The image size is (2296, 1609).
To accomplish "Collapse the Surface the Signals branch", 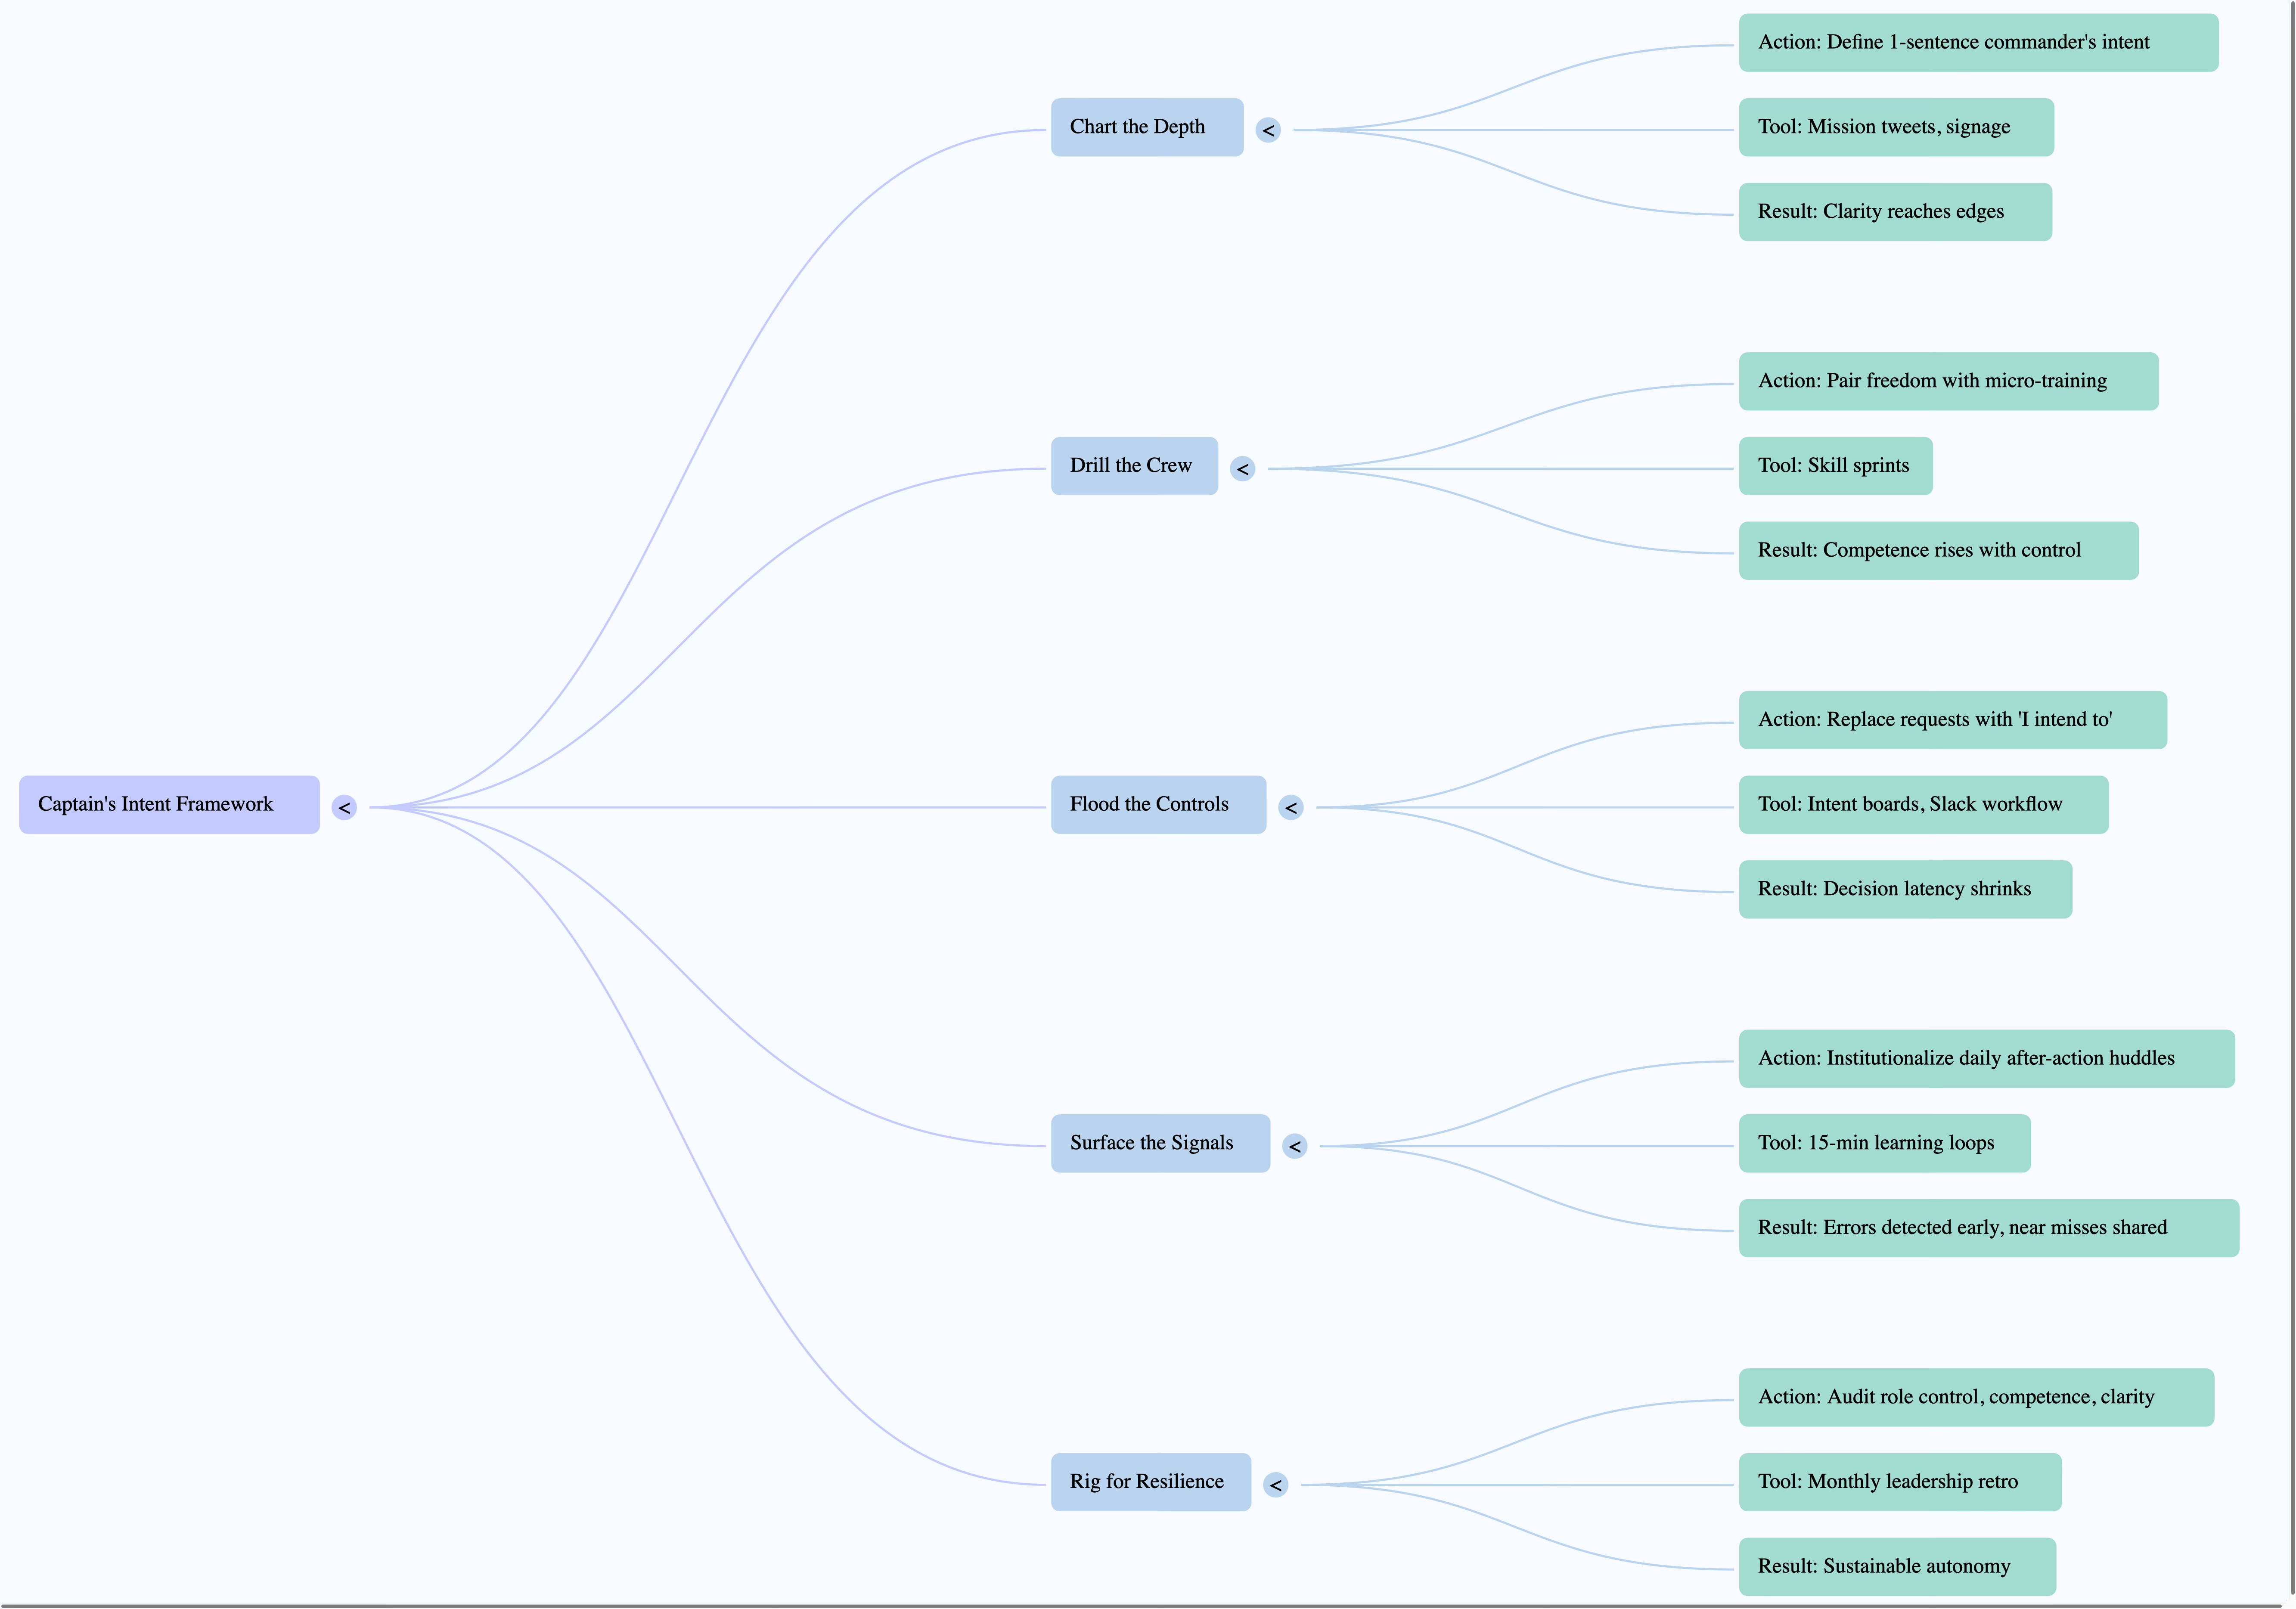I will [x=1295, y=1146].
